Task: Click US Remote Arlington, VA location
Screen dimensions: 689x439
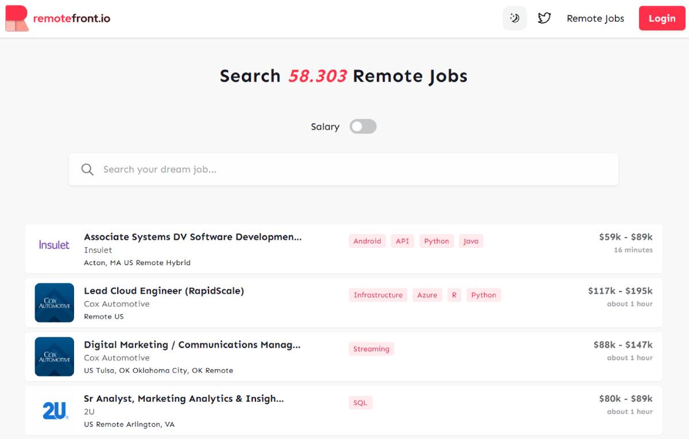Action: [x=129, y=425]
